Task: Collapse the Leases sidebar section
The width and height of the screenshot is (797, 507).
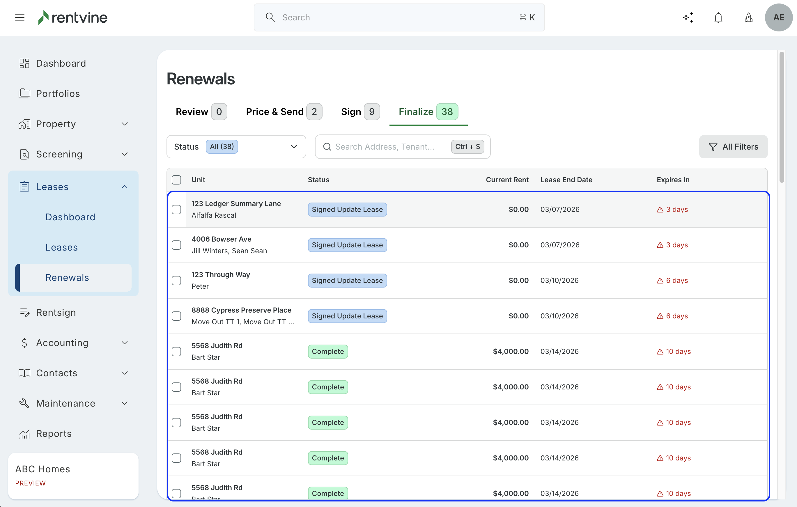Action: [125, 187]
